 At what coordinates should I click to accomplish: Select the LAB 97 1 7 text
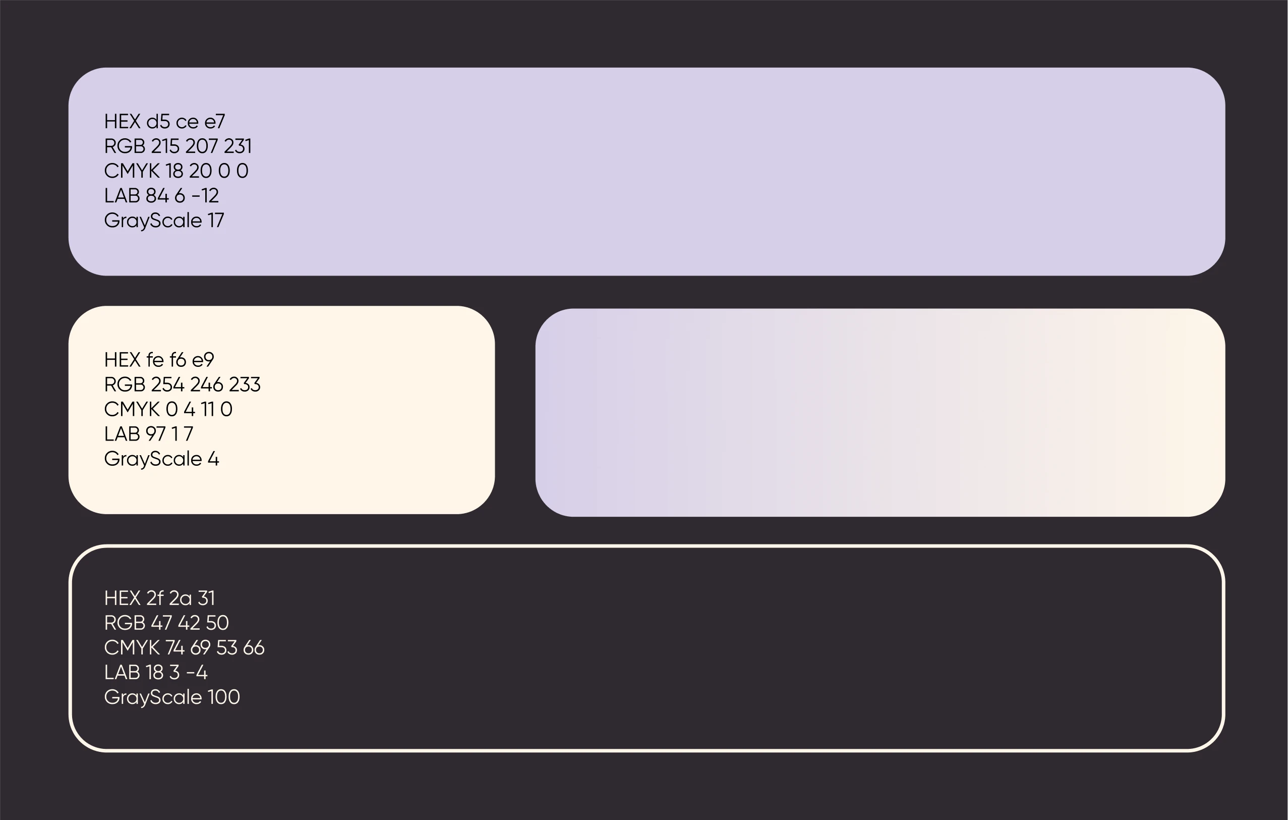click(148, 434)
